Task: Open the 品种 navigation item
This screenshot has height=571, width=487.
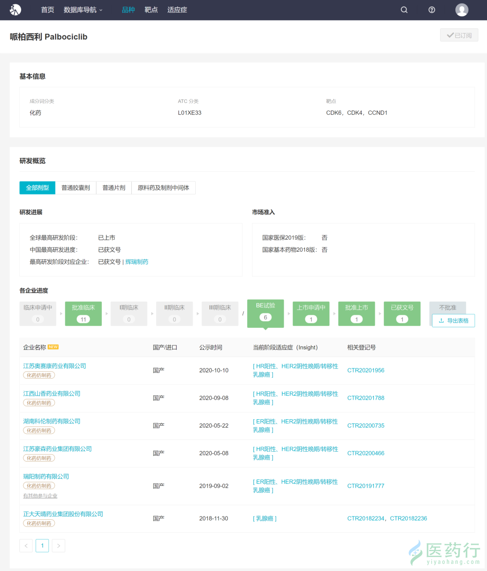Action: (129, 10)
